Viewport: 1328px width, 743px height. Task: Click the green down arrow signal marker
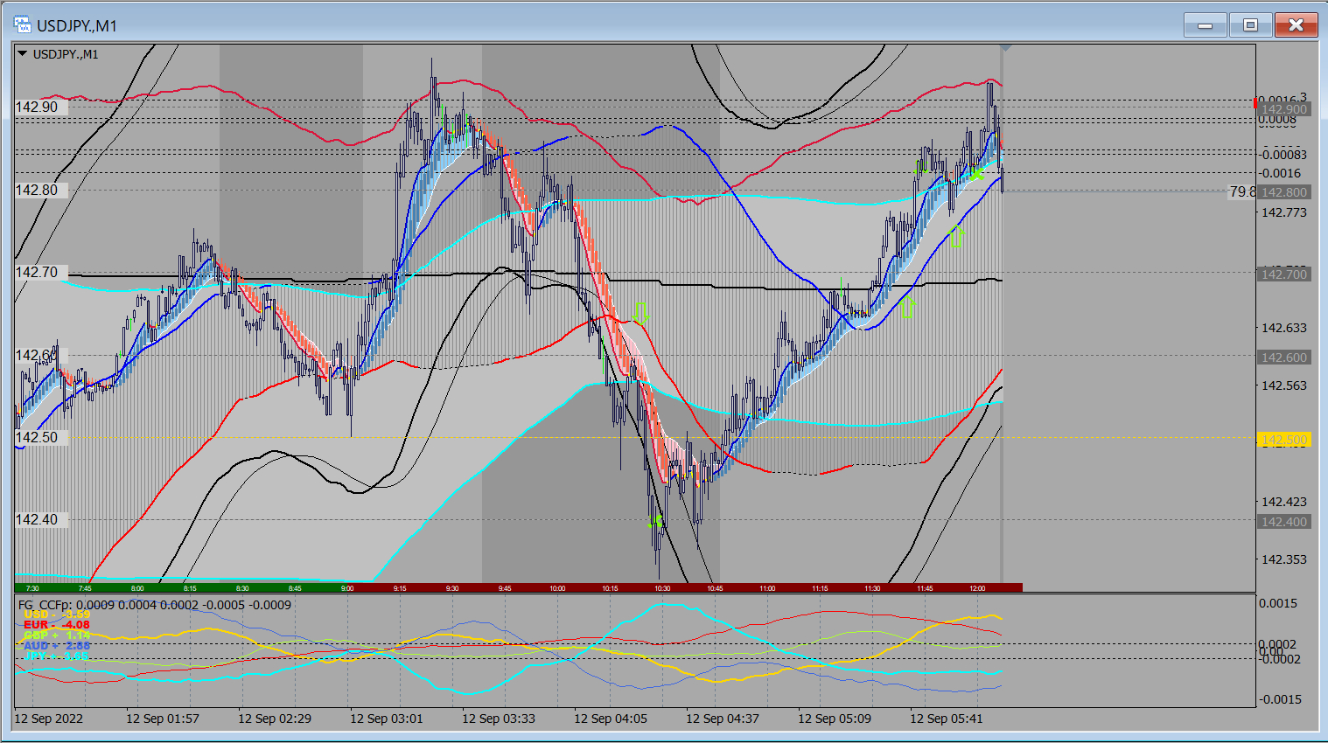click(640, 314)
